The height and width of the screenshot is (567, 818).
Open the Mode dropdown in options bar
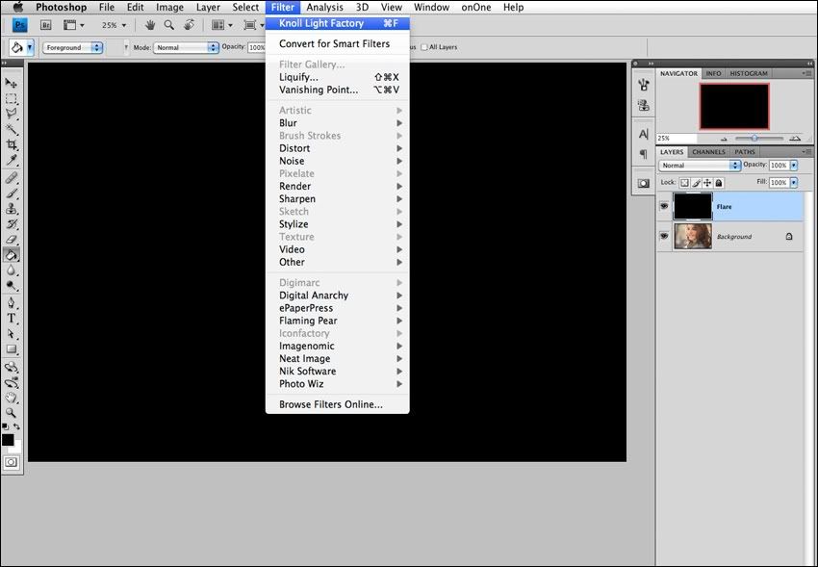[x=186, y=47]
